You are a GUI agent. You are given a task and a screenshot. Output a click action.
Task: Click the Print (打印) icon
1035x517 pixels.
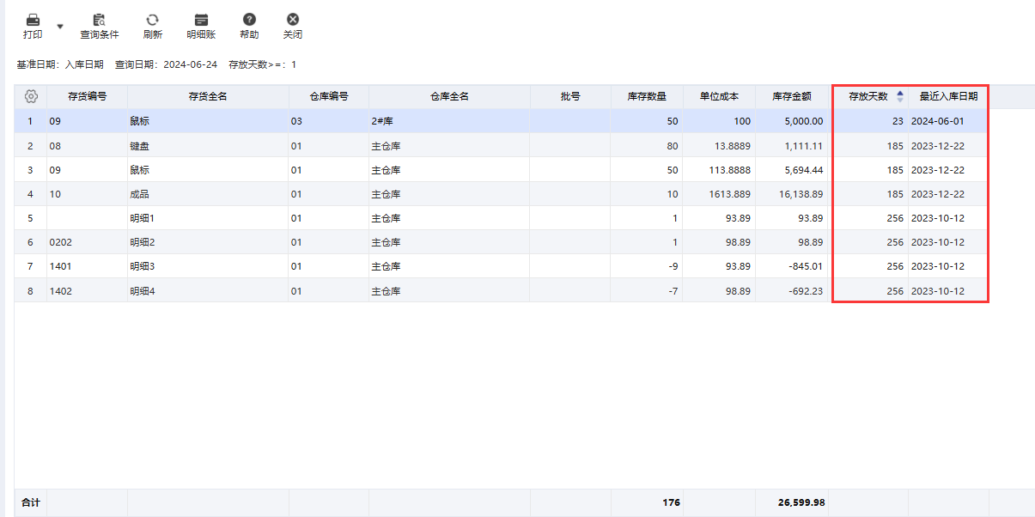pos(33,20)
